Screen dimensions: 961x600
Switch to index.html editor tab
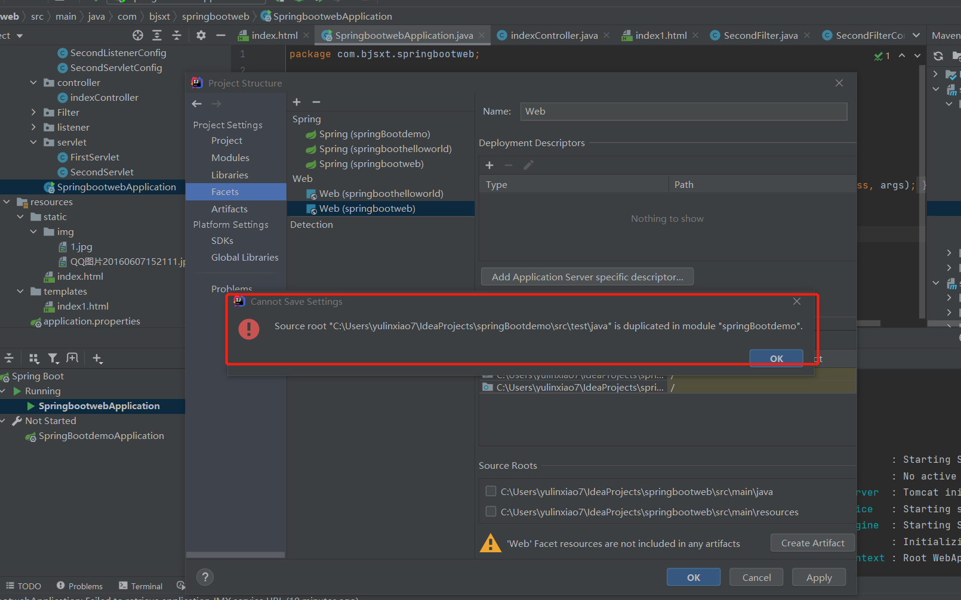[x=274, y=36]
